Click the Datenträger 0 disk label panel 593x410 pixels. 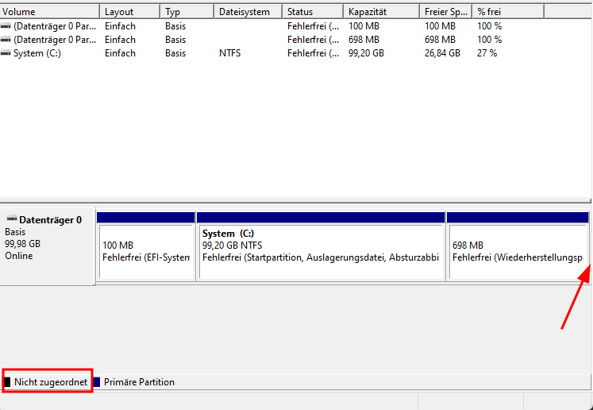coord(47,246)
